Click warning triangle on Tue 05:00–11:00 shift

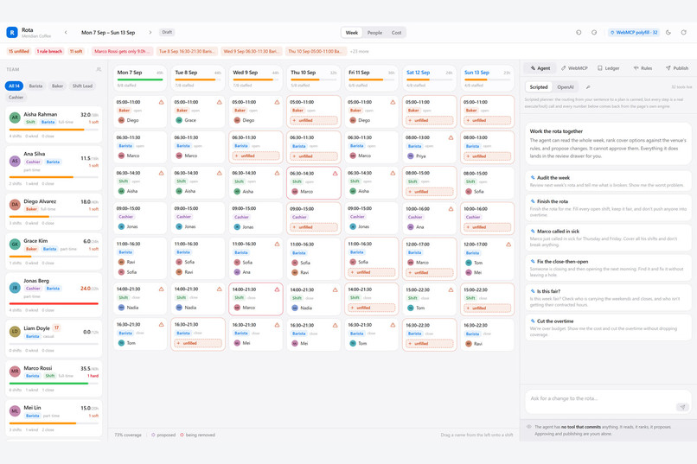[219, 102]
